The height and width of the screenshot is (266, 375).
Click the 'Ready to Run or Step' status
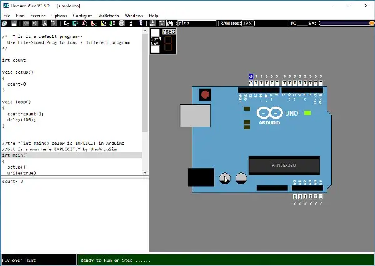click(116, 260)
